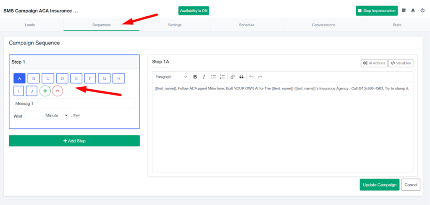This screenshot has width=430, height=205.
Task: Toggle the Availability Is ON switch
Action: [194, 10]
